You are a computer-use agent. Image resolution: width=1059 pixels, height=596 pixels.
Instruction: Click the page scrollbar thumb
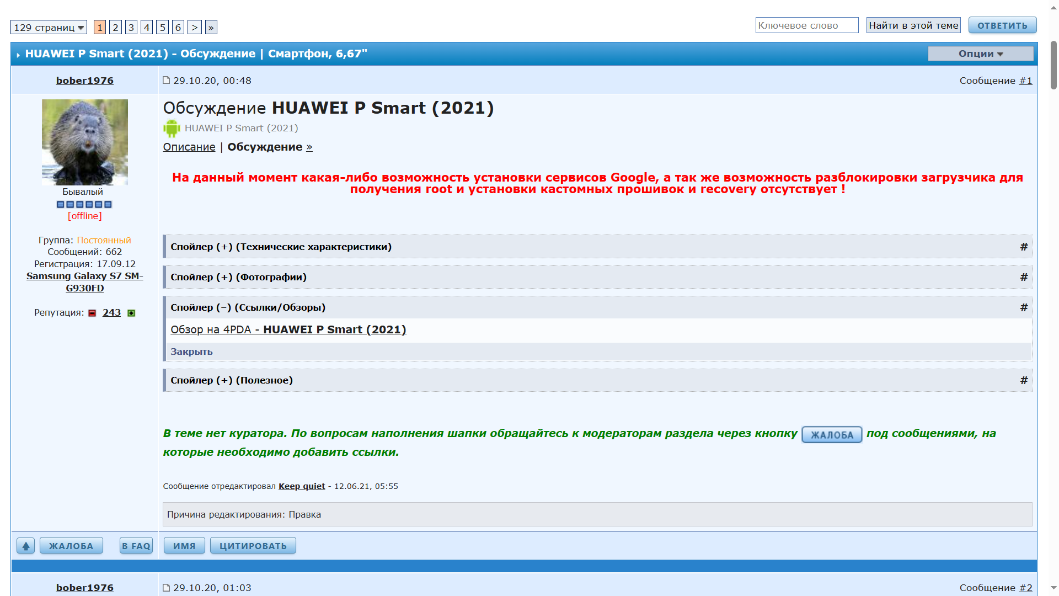coord(1053,65)
